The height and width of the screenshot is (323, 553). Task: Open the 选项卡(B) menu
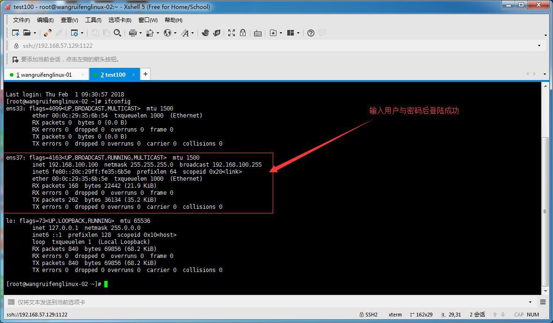pos(120,20)
